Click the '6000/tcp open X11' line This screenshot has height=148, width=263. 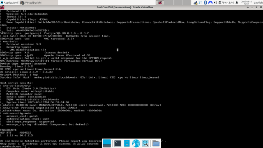(35, 53)
